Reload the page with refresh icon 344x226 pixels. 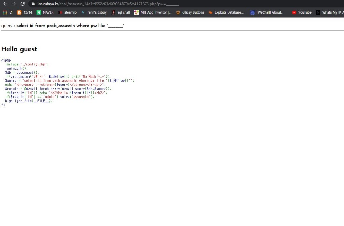point(22,4)
